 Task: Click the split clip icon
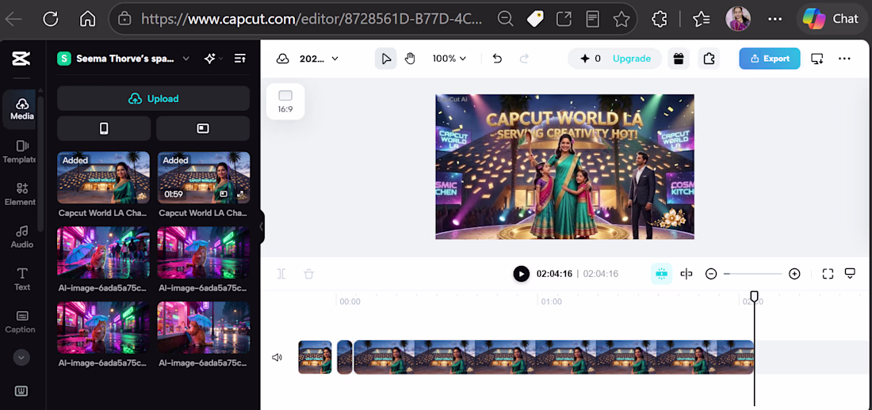point(281,273)
